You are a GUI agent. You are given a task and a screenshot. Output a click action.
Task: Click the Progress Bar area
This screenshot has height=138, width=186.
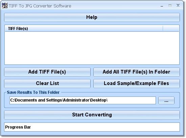click(92, 127)
